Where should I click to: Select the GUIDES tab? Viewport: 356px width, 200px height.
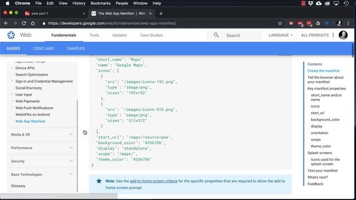pyautogui.click(x=13, y=48)
